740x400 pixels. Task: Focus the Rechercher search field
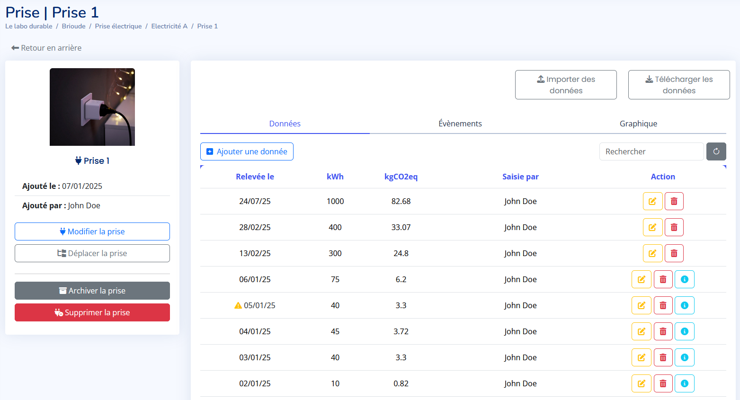click(651, 151)
